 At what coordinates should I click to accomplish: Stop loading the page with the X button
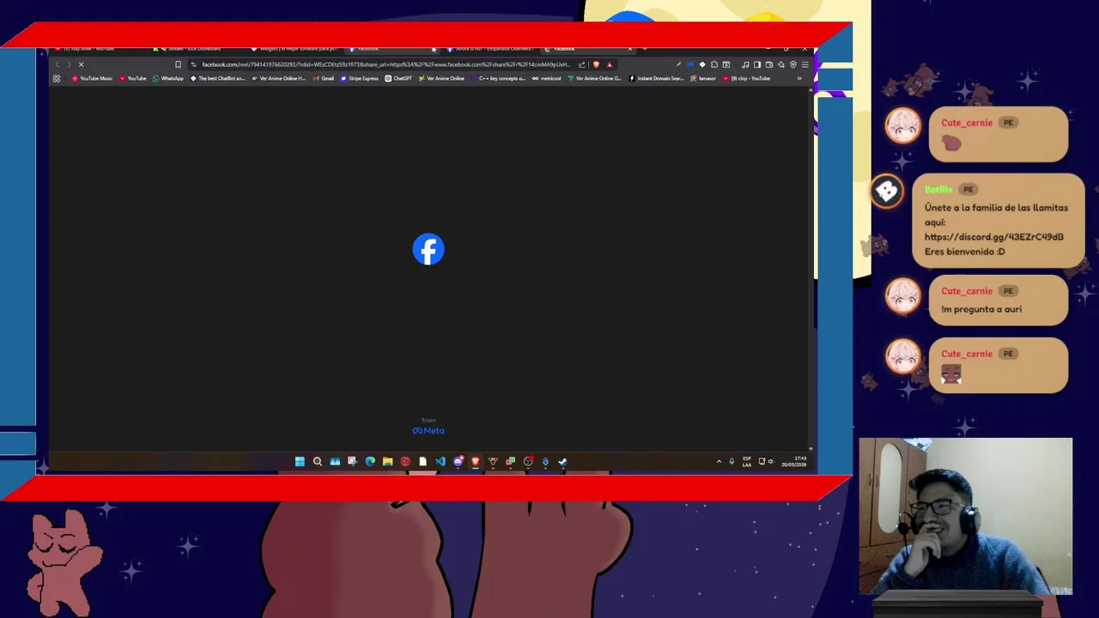(x=81, y=64)
